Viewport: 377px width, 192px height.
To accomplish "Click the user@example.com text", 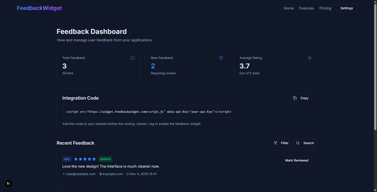I will [x=81, y=174].
